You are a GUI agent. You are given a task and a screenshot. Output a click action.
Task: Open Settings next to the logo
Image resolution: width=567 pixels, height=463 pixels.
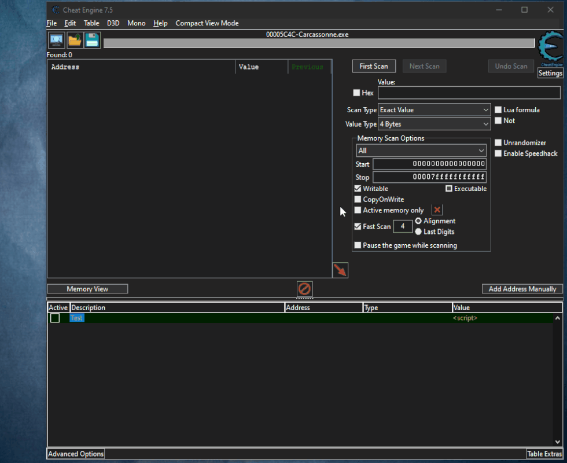pos(550,73)
